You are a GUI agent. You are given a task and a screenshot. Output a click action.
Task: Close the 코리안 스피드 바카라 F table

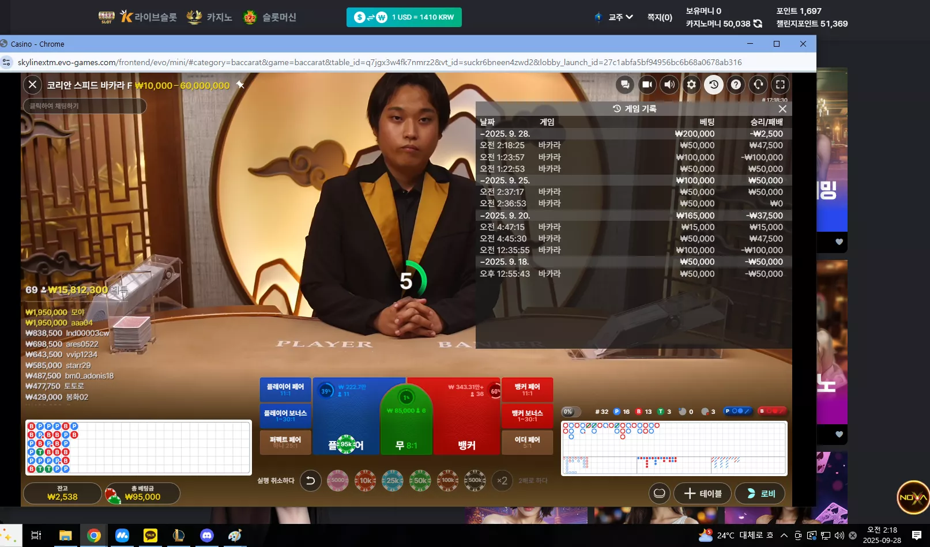click(32, 85)
